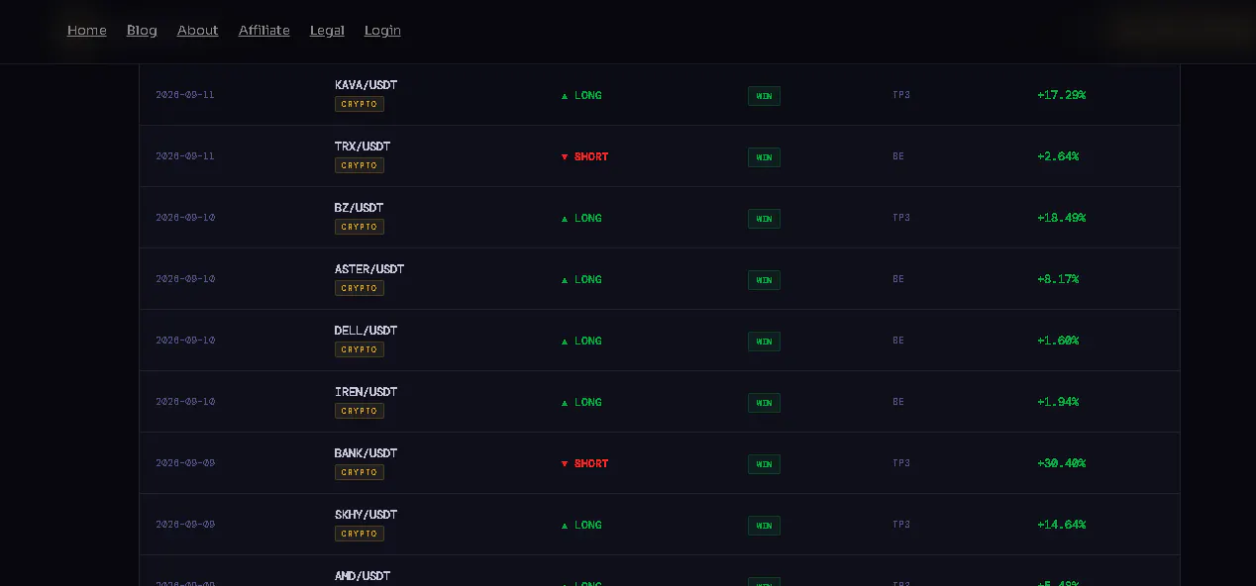
Task: Click the WIN badge in SKHY/USDT row
Action: click(x=764, y=526)
